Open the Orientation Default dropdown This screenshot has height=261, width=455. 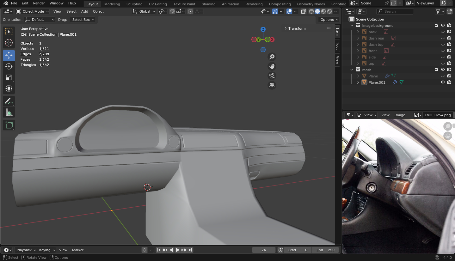[x=40, y=20]
